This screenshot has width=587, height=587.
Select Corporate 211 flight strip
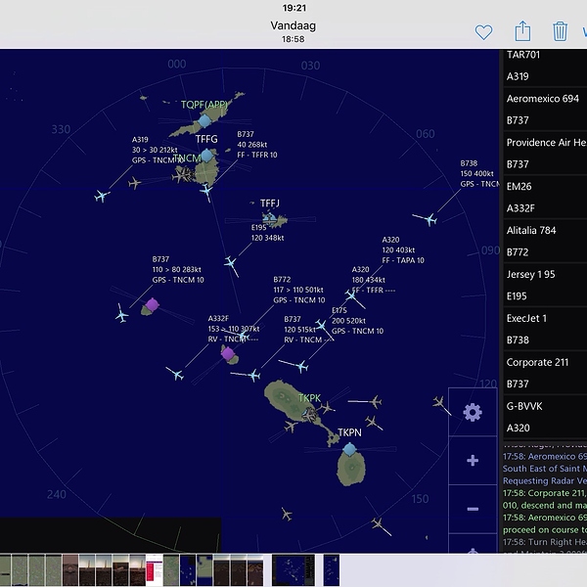pos(545,373)
